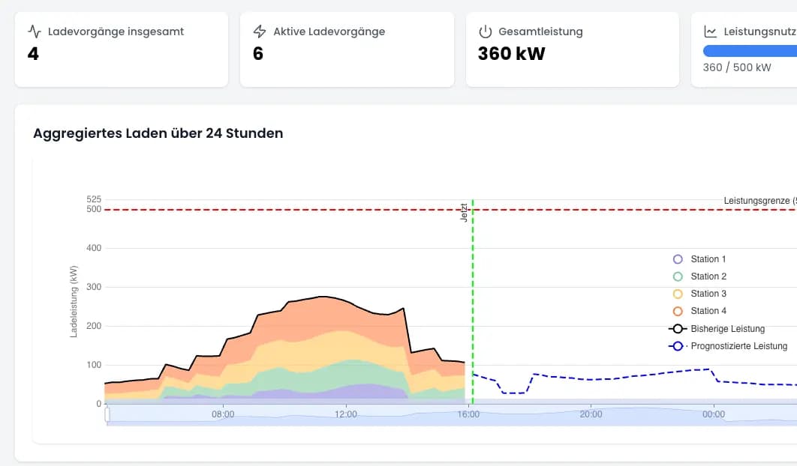
Task: Toggle Station 1 series in chart legend
Action: (x=699, y=259)
